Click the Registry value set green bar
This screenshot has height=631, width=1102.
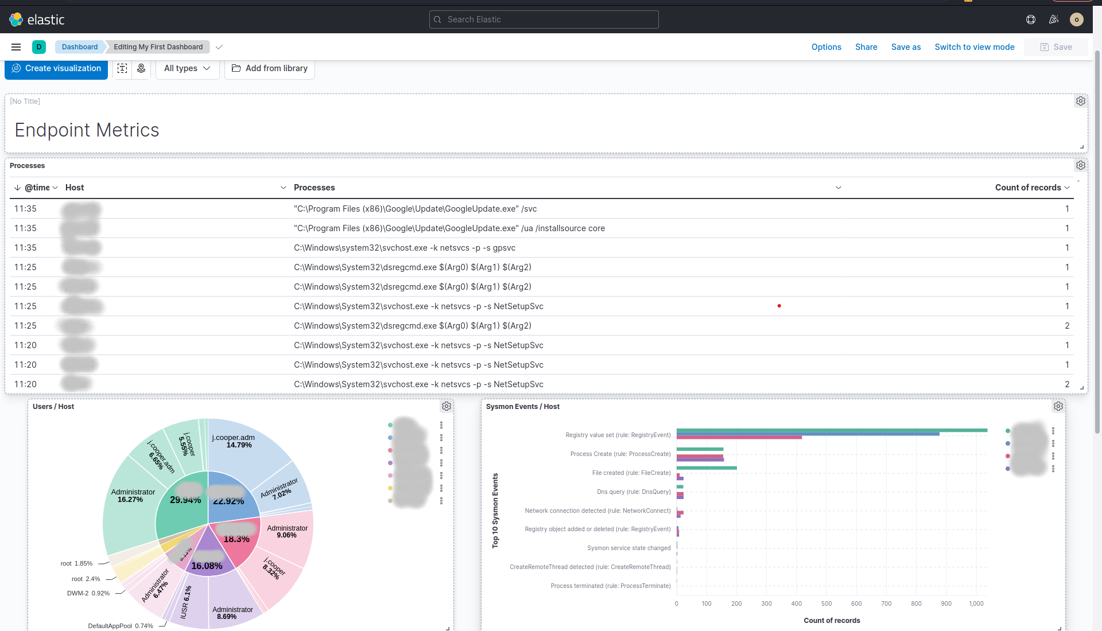[x=832, y=430]
